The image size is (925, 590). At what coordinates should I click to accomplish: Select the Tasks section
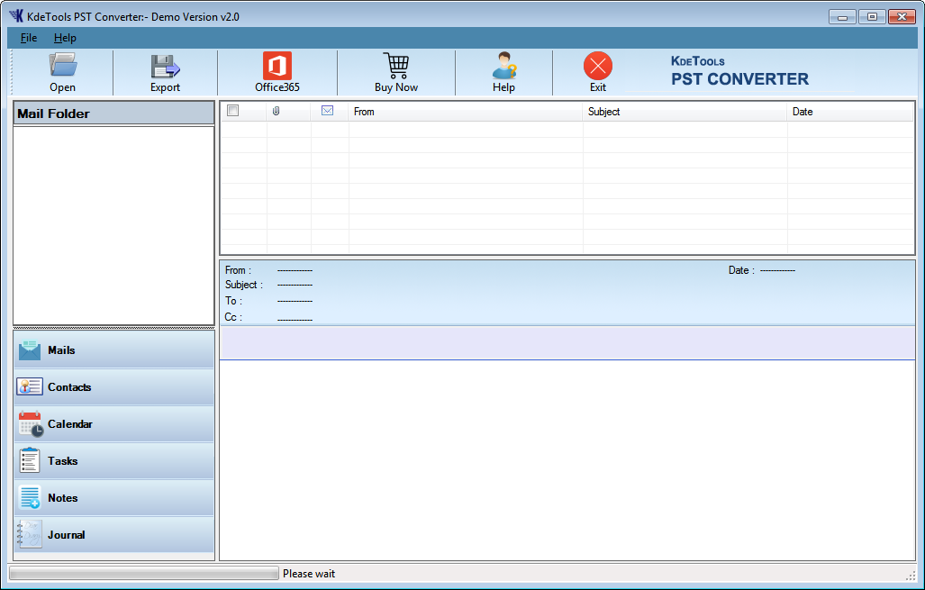[x=113, y=461]
